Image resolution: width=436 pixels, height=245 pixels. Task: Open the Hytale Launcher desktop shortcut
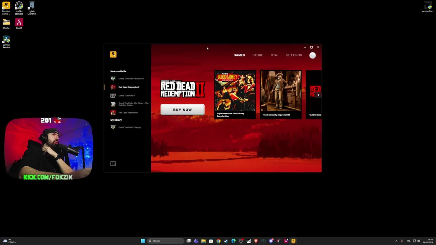coord(32,9)
